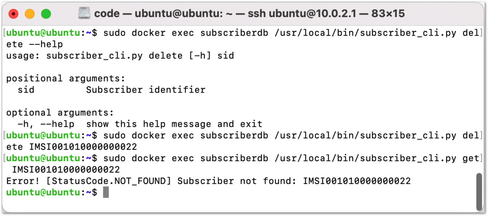Click the 'Subscriber identifier' description text
488x216 pixels.
[x=146, y=90]
